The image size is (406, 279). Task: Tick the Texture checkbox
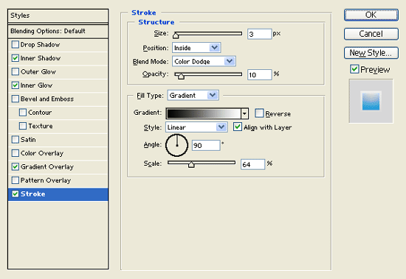[x=23, y=126]
